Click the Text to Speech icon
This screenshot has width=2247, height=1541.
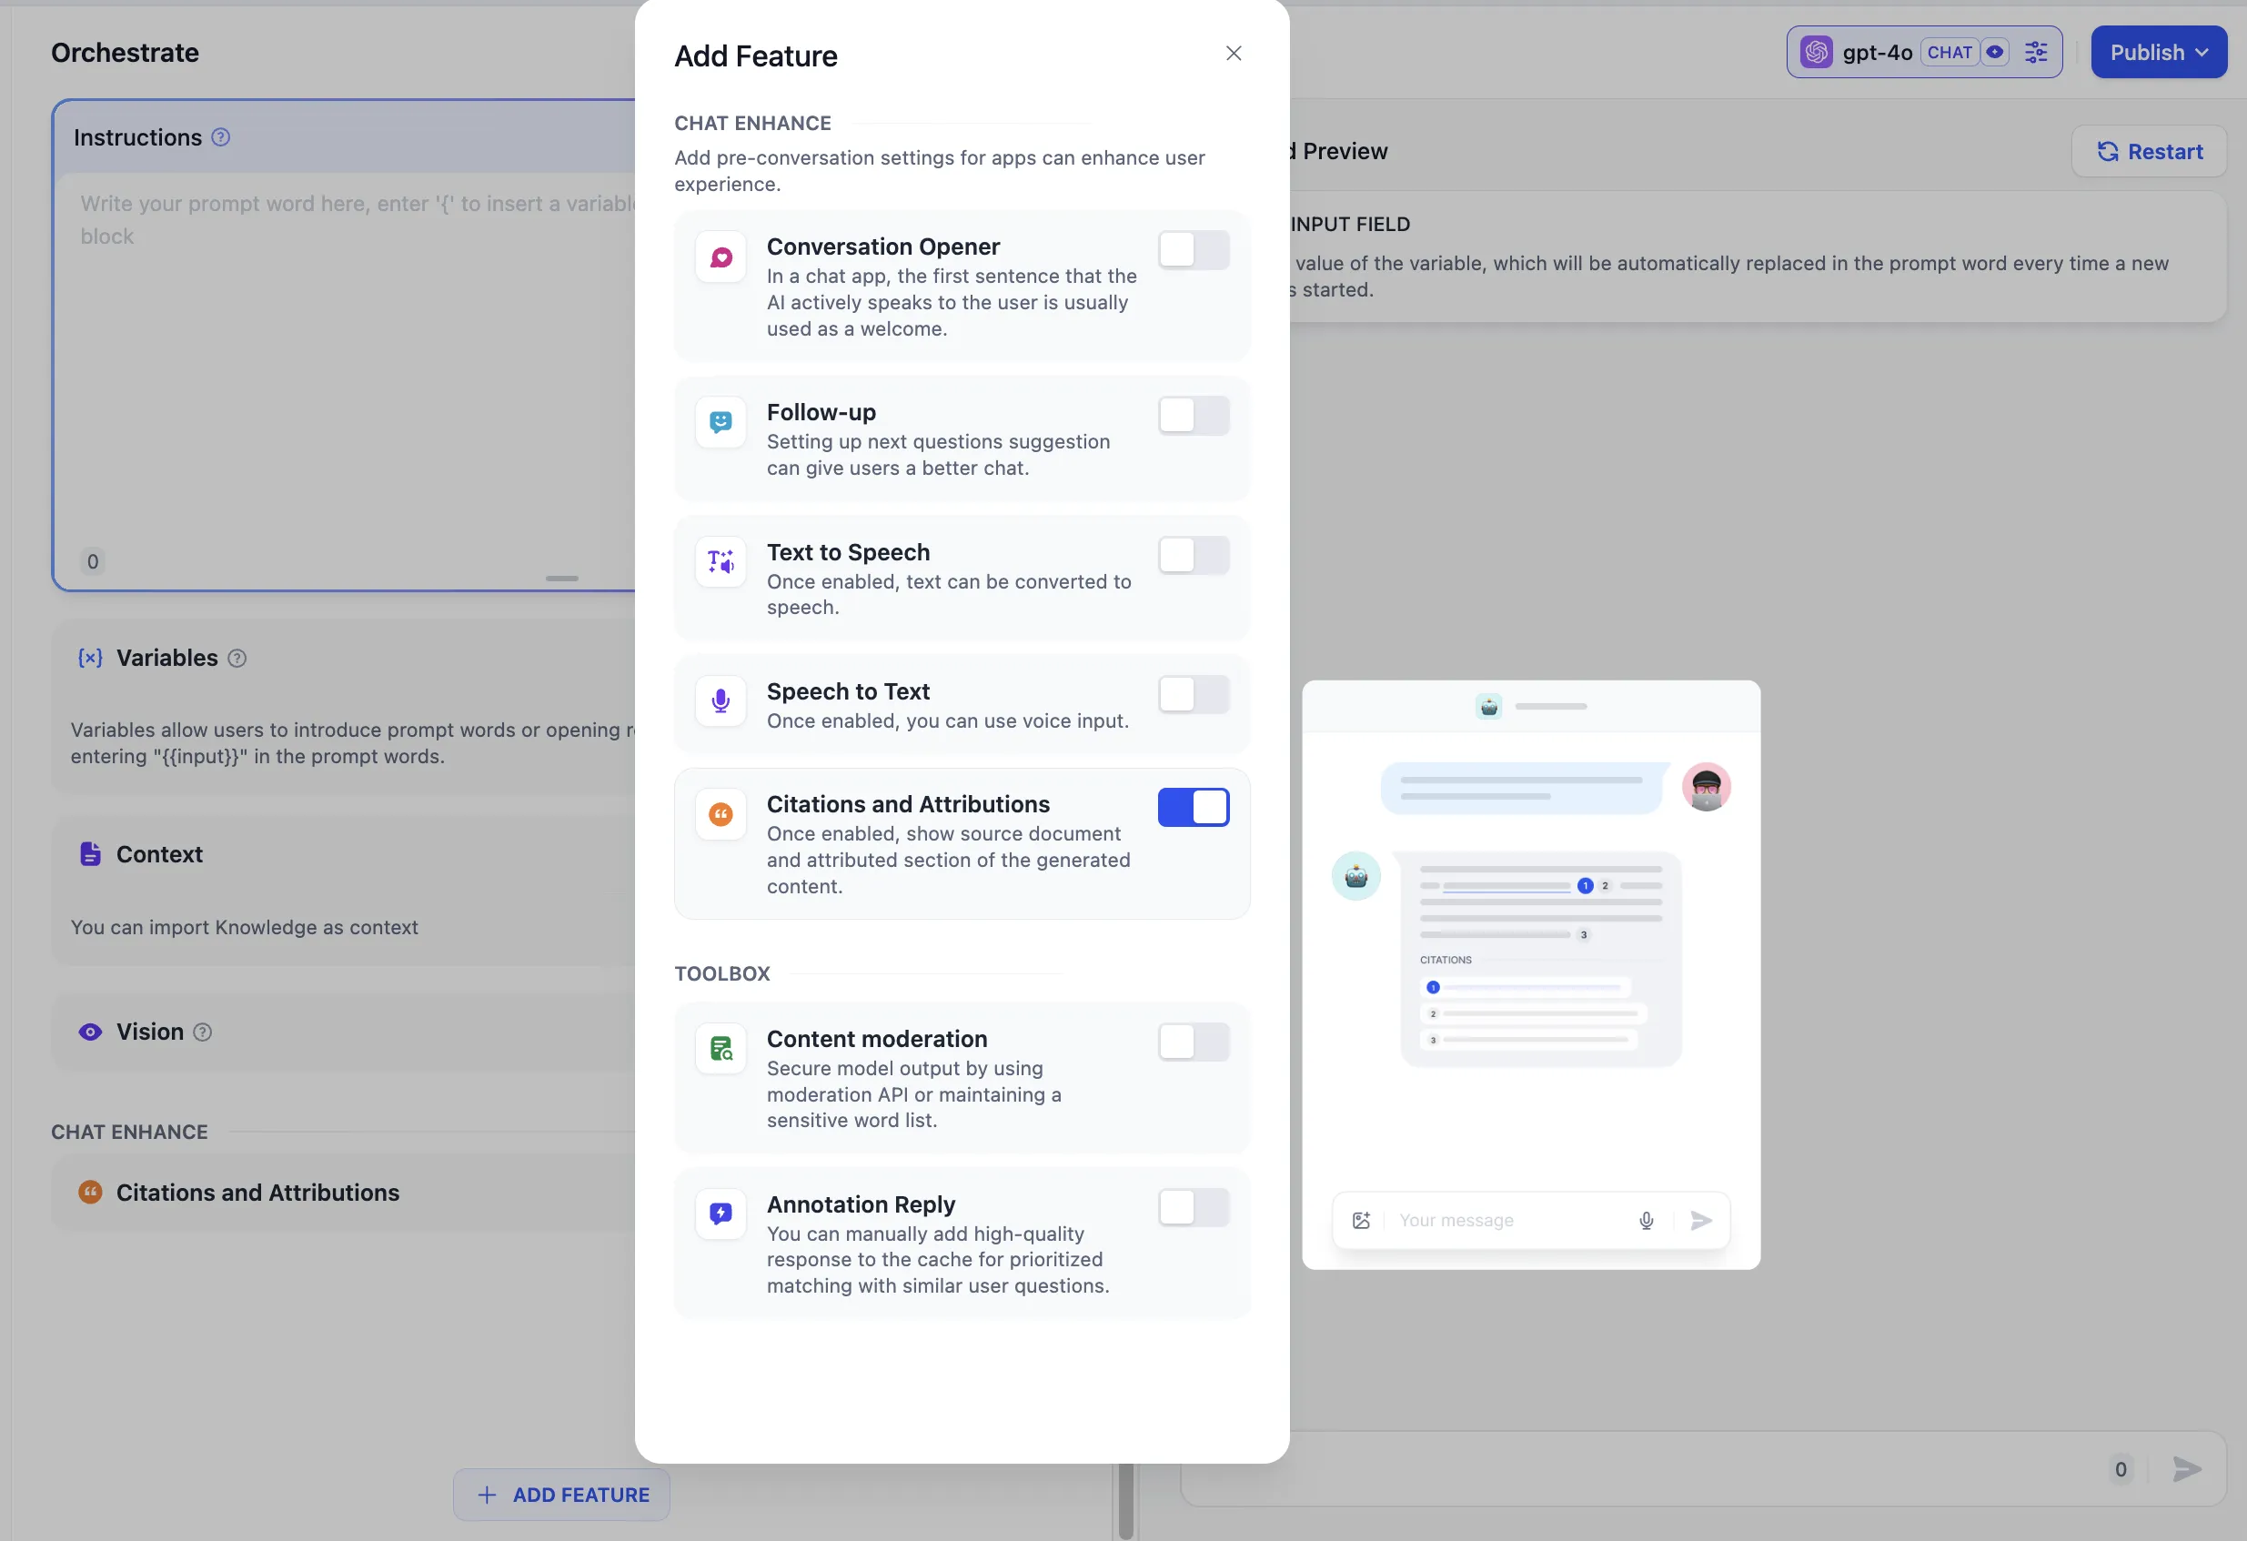click(720, 561)
